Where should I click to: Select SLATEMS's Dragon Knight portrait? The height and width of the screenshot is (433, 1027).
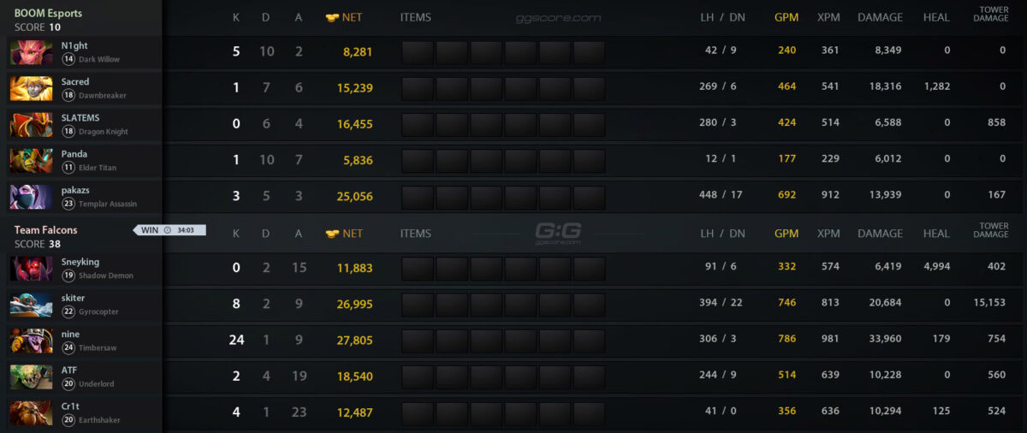pyautogui.click(x=31, y=124)
